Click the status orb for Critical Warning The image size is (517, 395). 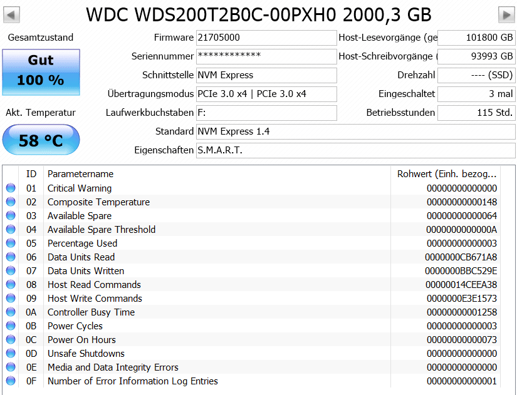[11, 188]
